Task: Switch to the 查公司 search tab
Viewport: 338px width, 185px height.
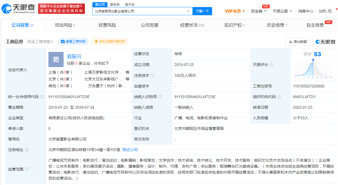Action: click(100, 4)
